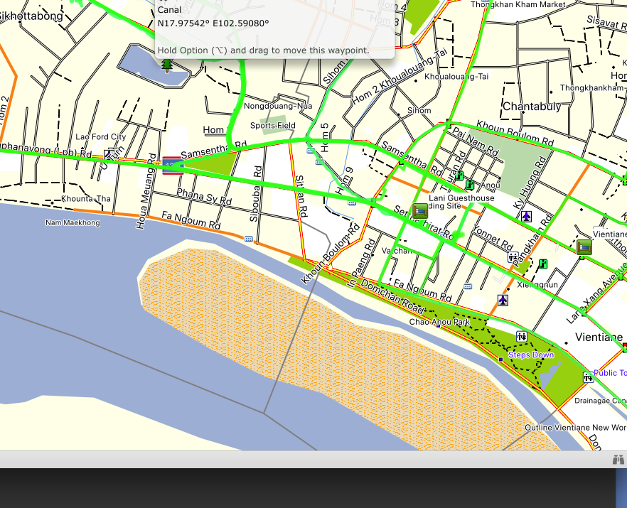Click the Canal waypoint tooltip coordinates
This screenshot has width=627, height=508.
click(x=213, y=23)
